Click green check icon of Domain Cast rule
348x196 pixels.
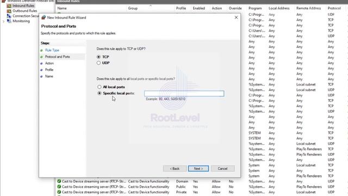click(x=59, y=181)
